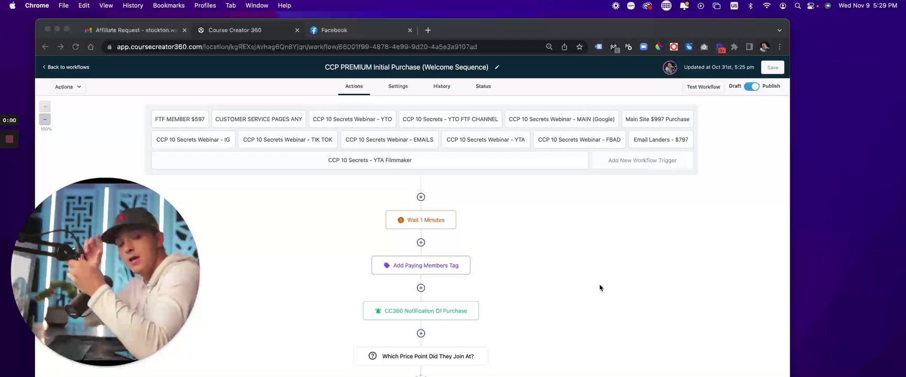This screenshot has height=377, width=906.
Task: Open CCP 10 Secrets Webinar - EMAILS trigger
Action: (390, 140)
